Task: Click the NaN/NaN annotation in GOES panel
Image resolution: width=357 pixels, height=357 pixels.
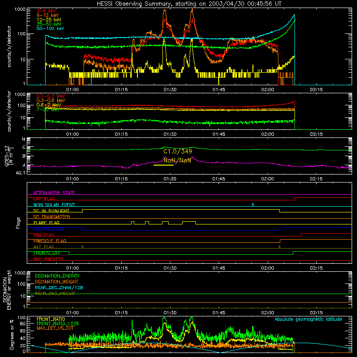Action: (177, 161)
